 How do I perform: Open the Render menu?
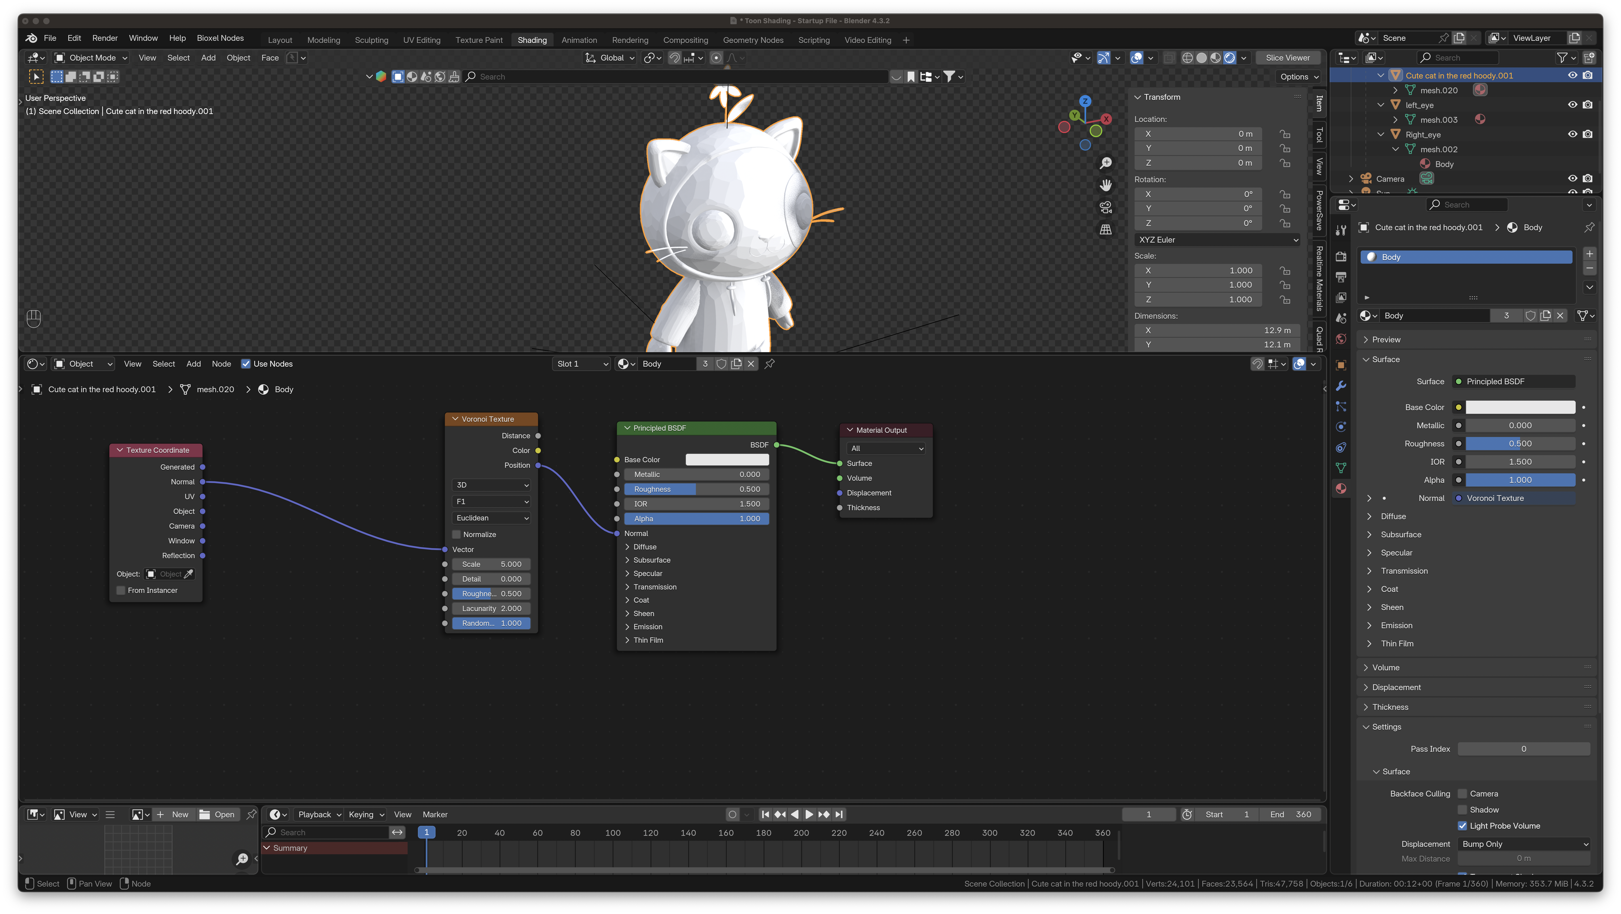coord(104,38)
